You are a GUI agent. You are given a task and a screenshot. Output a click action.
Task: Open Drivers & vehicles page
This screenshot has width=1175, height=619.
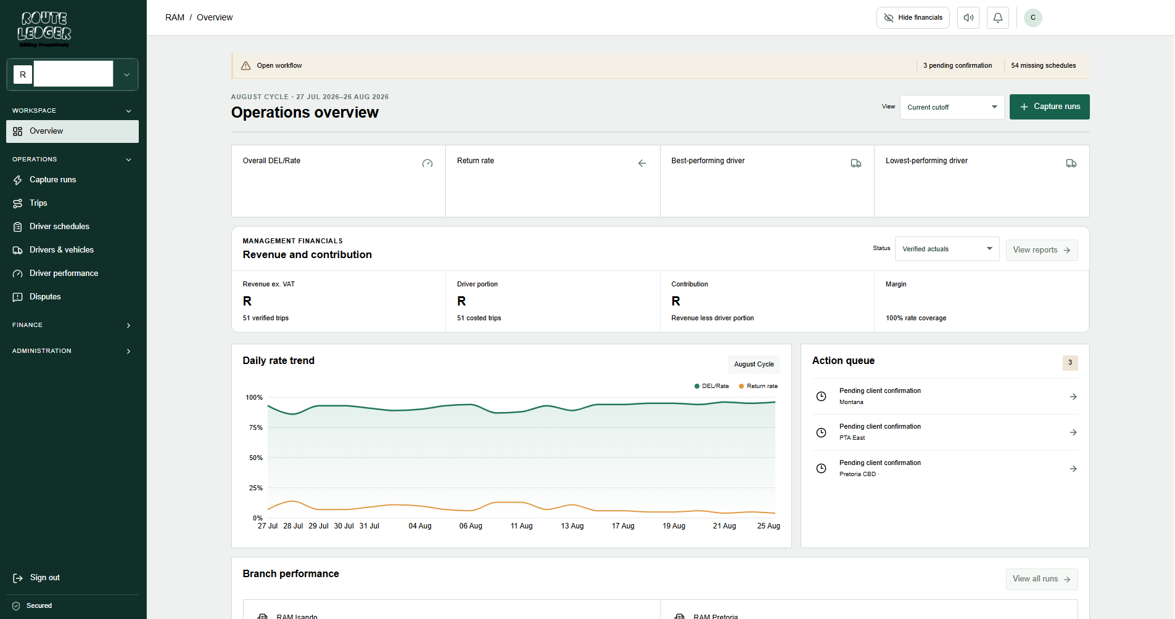(x=72, y=250)
